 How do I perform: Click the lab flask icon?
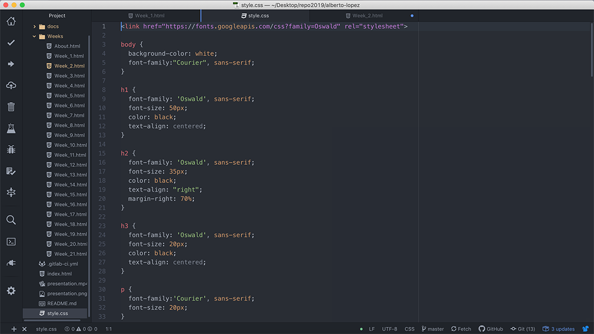pyautogui.click(x=11, y=128)
